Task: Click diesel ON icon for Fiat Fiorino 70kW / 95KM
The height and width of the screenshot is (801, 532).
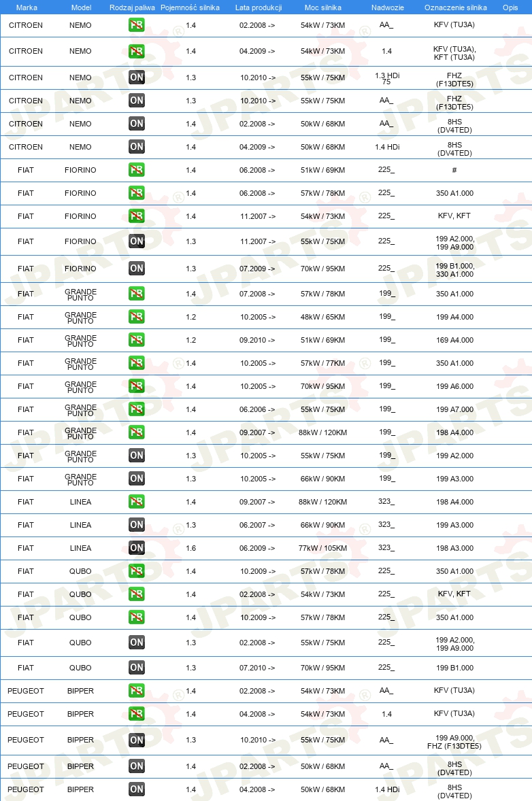Action: (137, 268)
